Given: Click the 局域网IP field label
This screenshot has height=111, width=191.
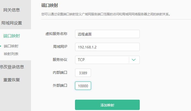Looking at the screenshot, I should [x=60, y=47].
